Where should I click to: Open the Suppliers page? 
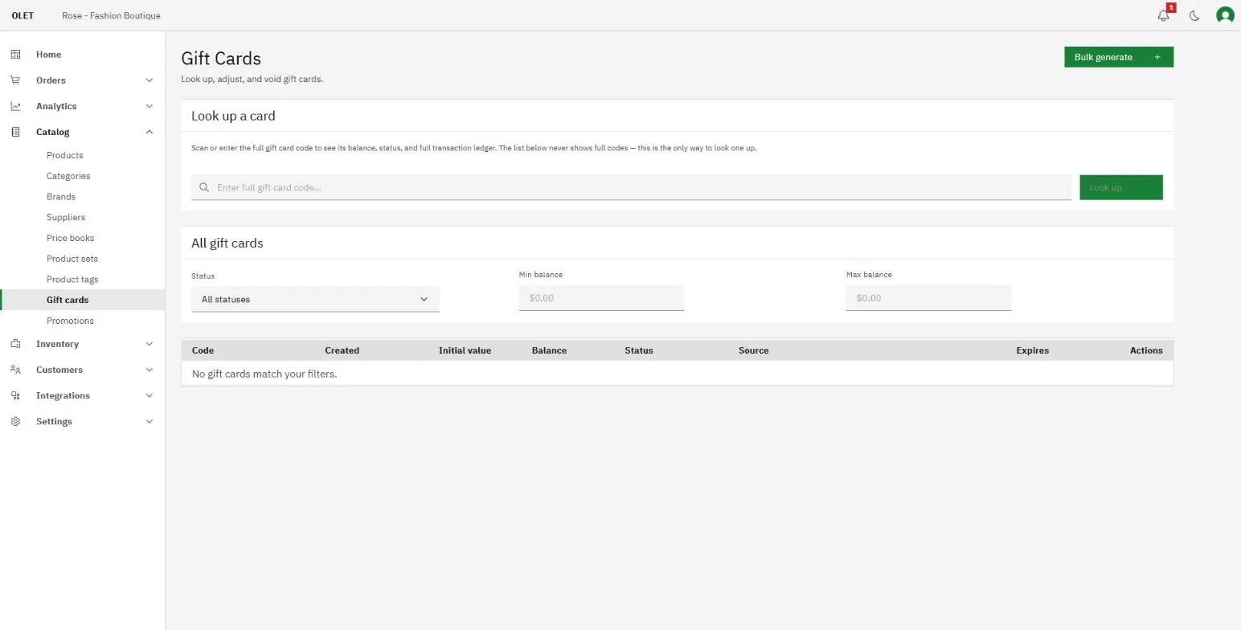66,218
